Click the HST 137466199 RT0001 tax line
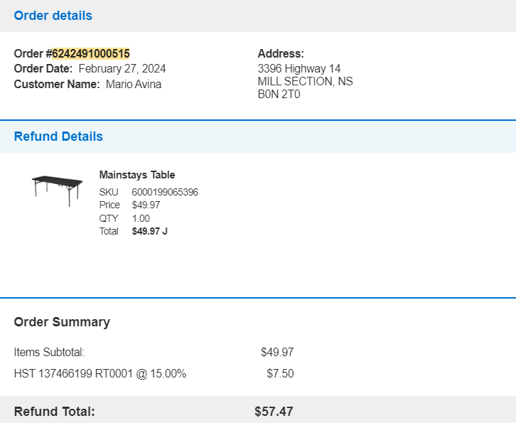This screenshot has height=423, width=516. (x=100, y=374)
